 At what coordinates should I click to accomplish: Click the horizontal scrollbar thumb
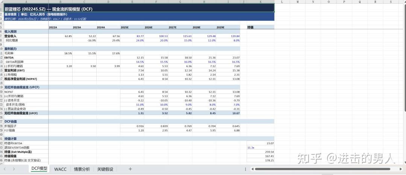point(323,169)
